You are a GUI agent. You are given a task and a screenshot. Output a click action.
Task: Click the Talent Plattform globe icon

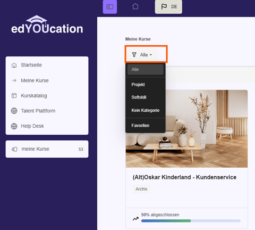click(14, 111)
